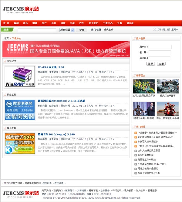Screen dimensions: 182x202
Task: Open the 汽车 navigation item
Action: click(x=82, y=23)
